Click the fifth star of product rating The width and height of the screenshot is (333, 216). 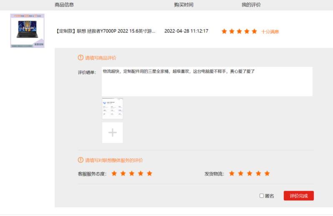click(x=255, y=31)
